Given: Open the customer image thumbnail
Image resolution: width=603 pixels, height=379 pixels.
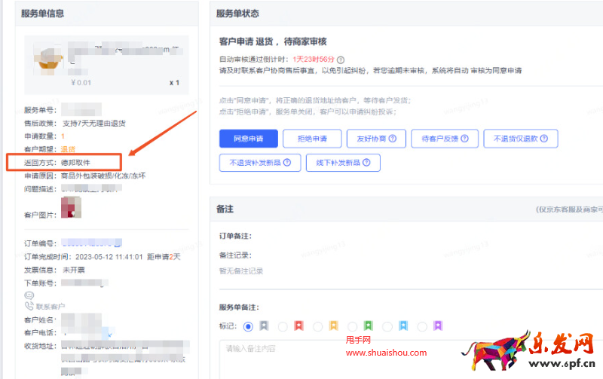Looking at the screenshot, I should click(71, 207).
